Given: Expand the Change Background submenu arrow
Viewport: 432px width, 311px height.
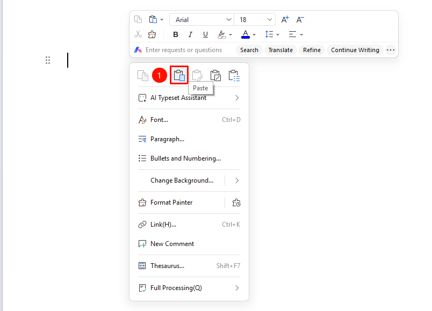Looking at the screenshot, I should [237, 180].
